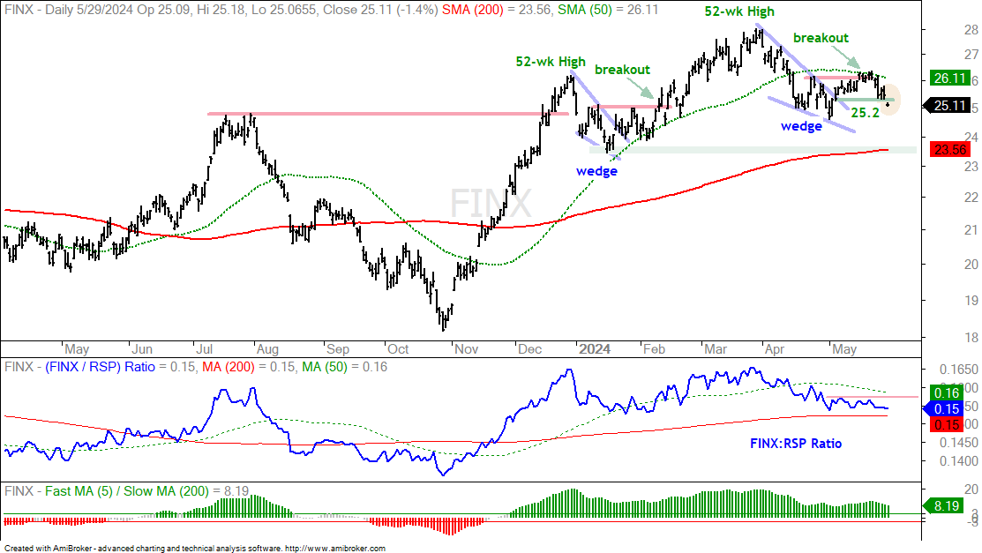The height and width of the screenshot is (553, 982).
Task: Click the red 23.56 price tag
Action: click(949, 150)
